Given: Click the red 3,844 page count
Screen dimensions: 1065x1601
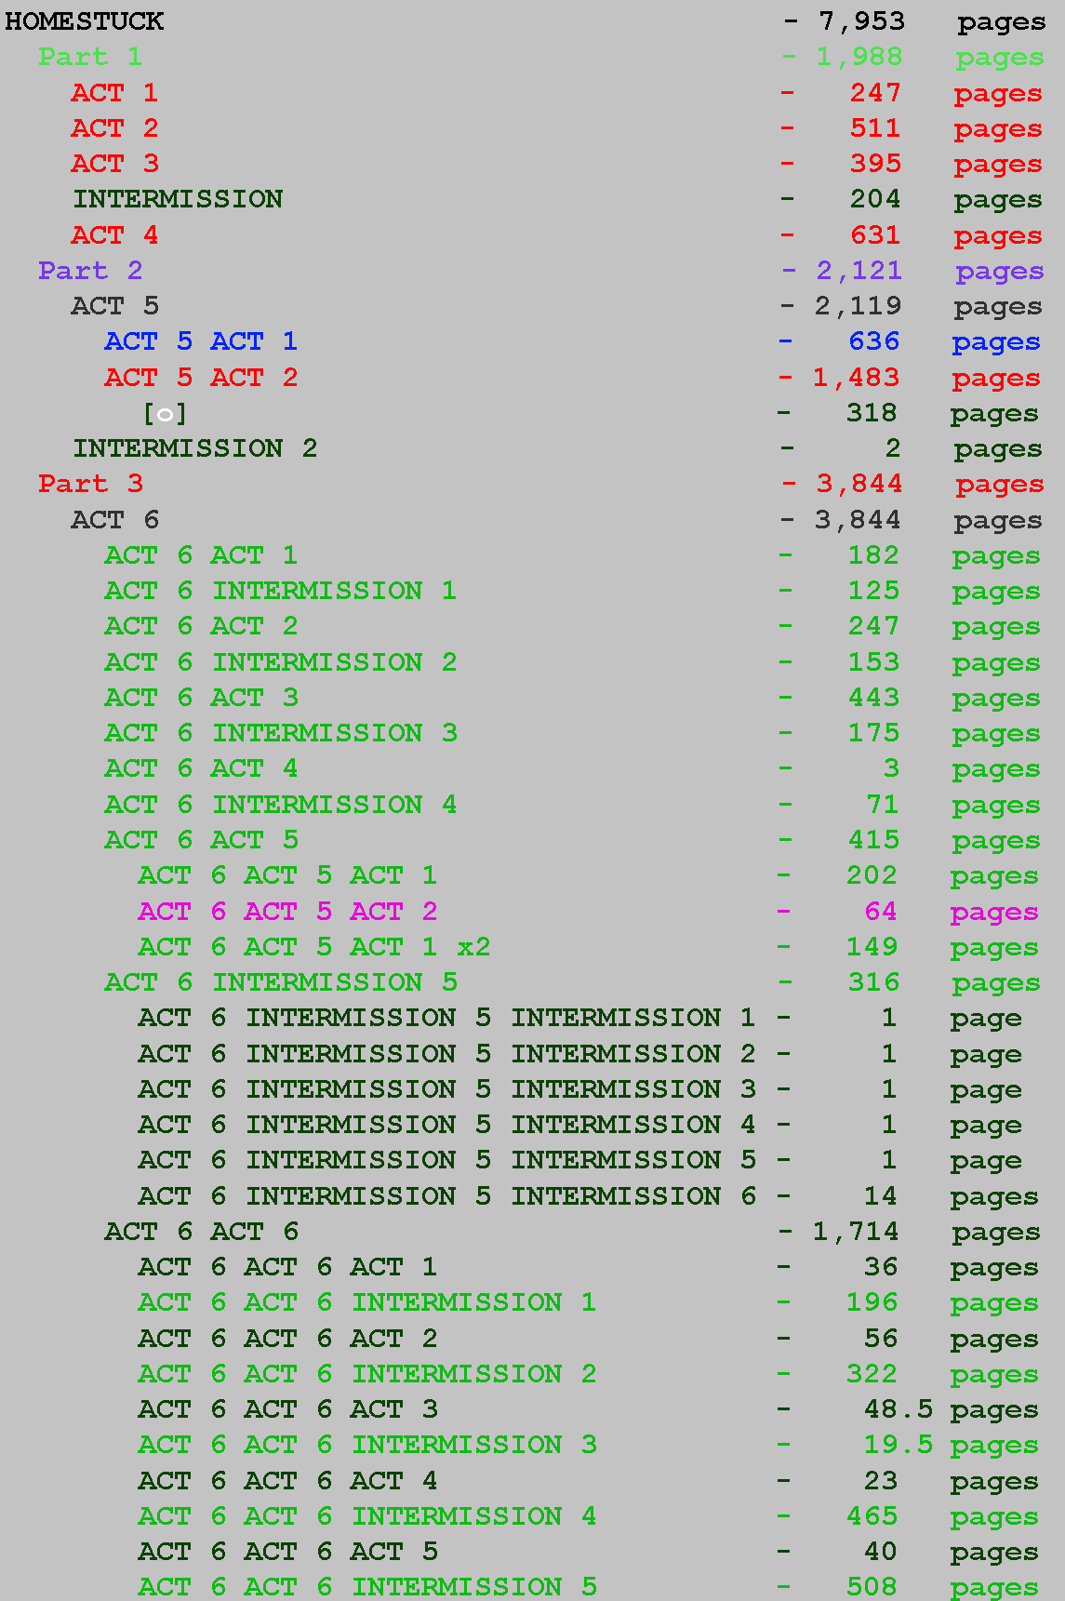Looking at the screenshot, I should point(859,484).
